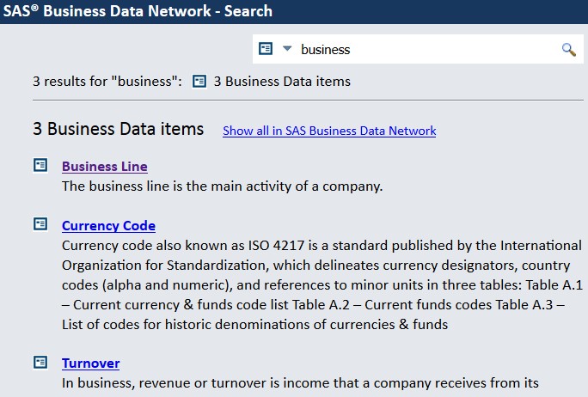Click the horizontal divider under the results summary

pos(308,101)
